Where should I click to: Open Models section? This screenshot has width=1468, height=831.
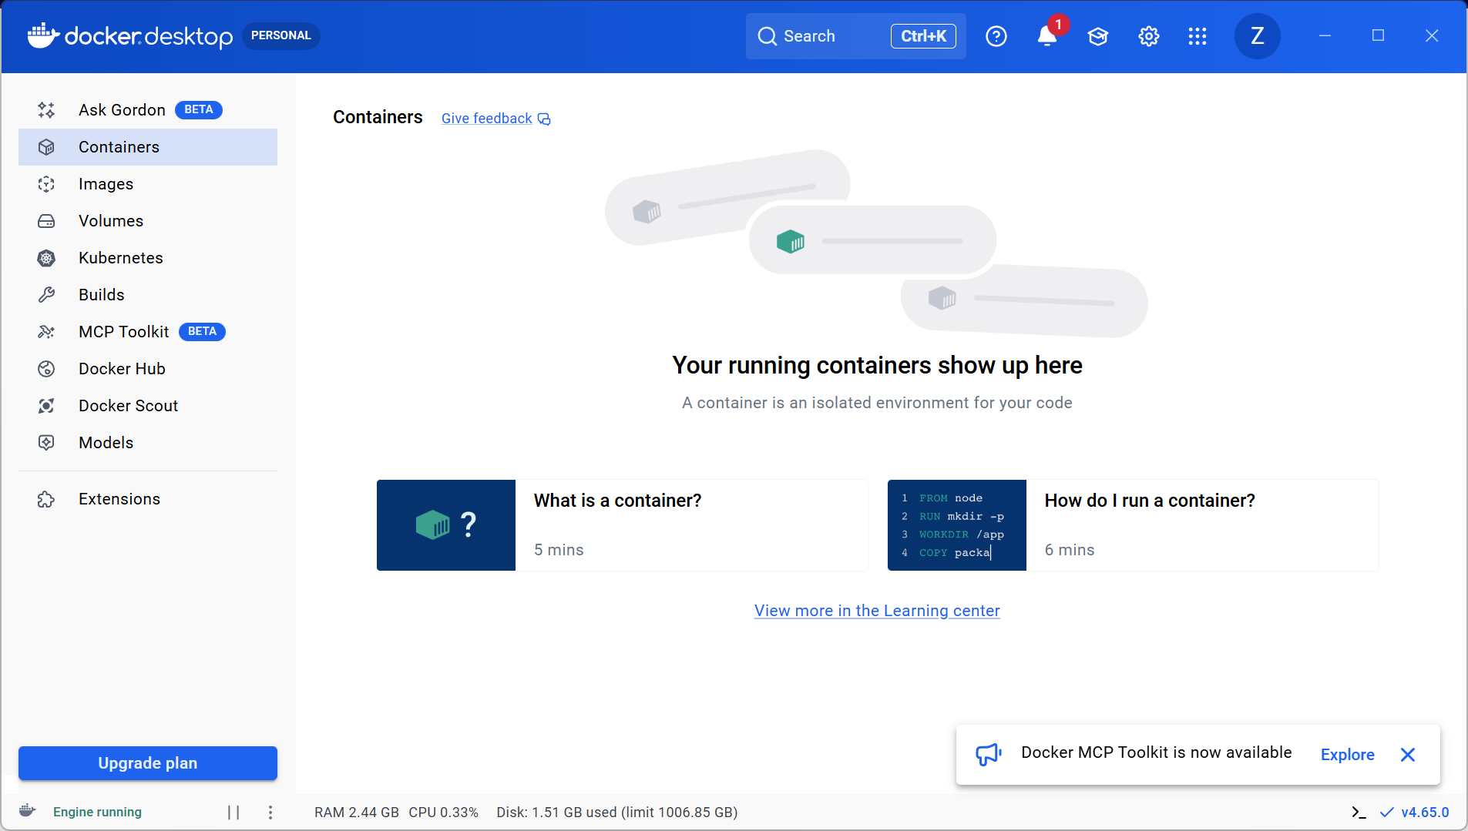(148, 443)
